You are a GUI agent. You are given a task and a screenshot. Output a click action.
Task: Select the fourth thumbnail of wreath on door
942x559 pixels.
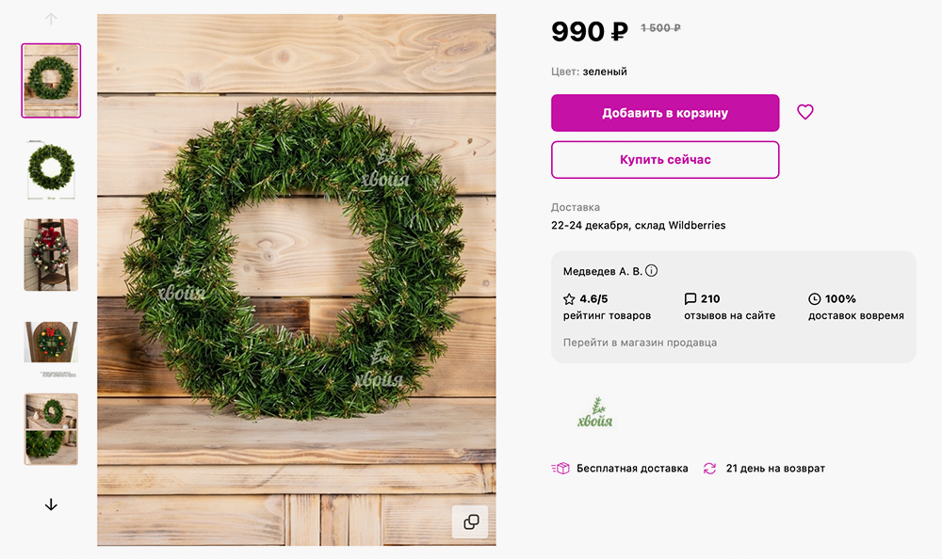point(51,343)
